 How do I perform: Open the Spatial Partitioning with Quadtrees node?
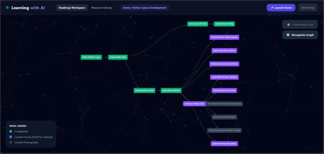tap(224, 144)
